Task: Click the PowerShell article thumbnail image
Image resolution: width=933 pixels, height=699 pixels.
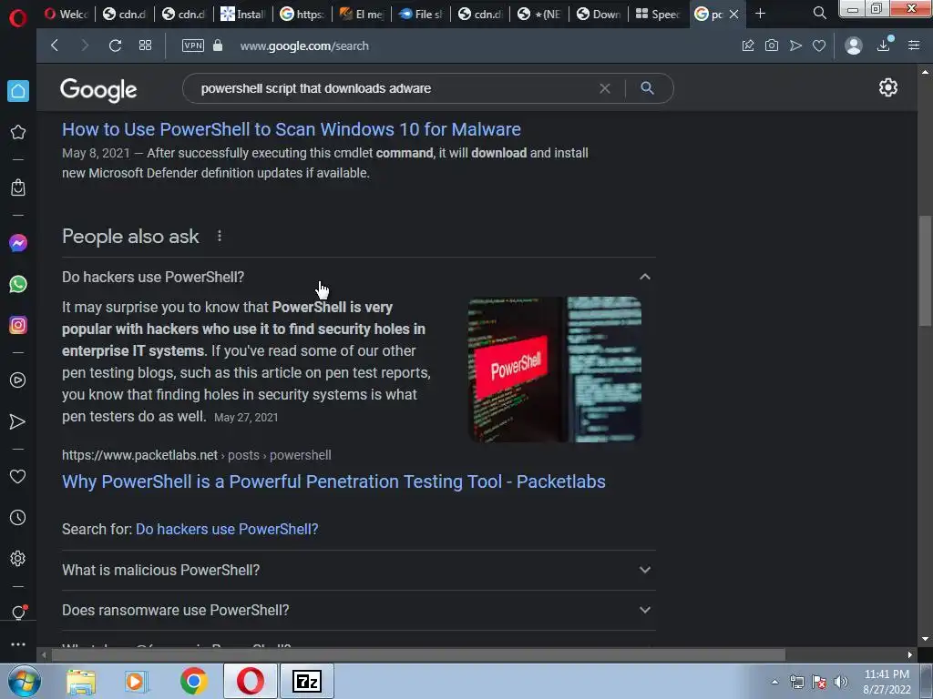Action: point(555,370)
